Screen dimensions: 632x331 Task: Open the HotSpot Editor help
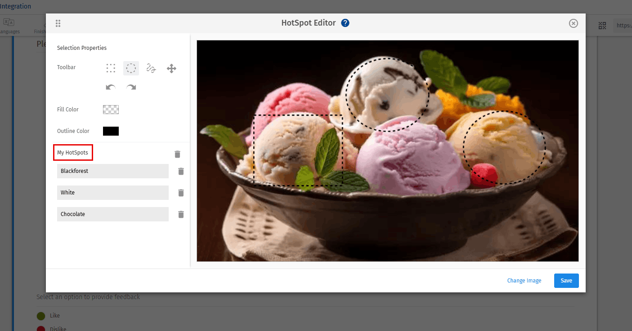click(x=345, y=22)
